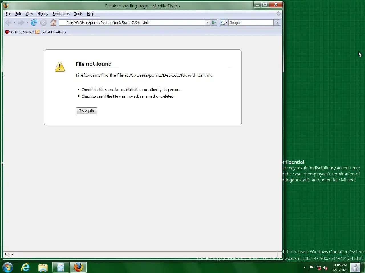Open the Windows Start menu
The width and height of the screenshot is (365, 273).
[8, 267]
